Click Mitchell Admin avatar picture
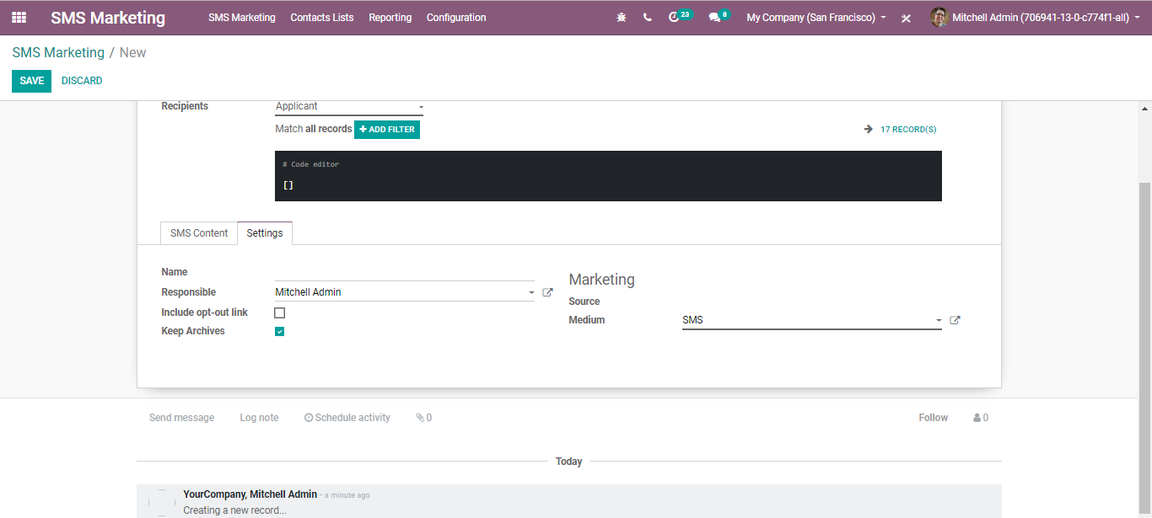This screenshot has height=518, width=1152. [x=939, y=17]
